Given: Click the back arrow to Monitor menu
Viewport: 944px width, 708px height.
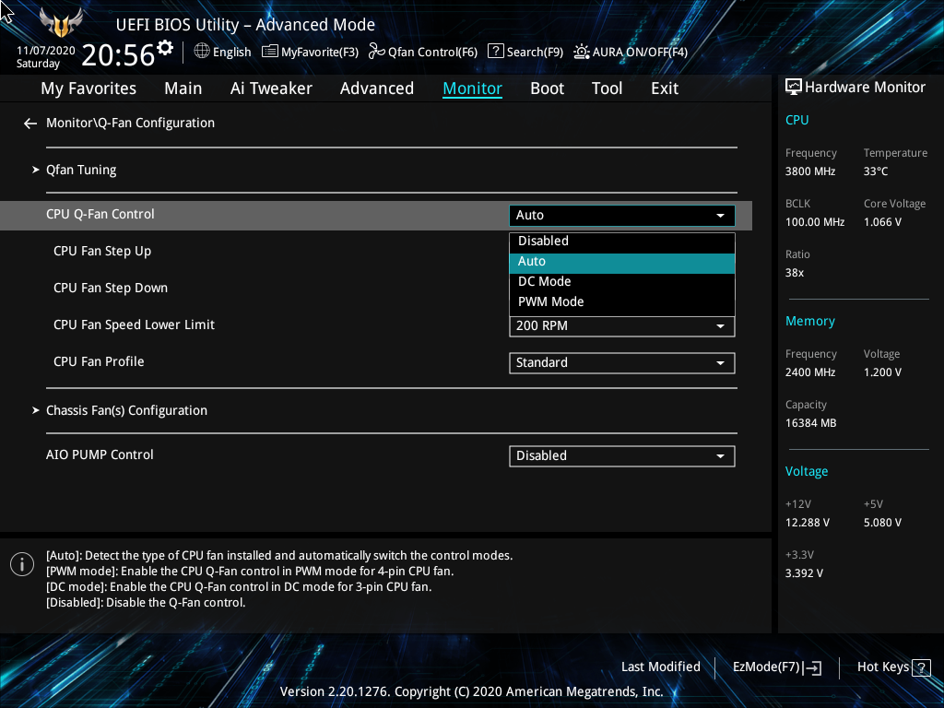Looking at the screenshot, I should (30, 124).
